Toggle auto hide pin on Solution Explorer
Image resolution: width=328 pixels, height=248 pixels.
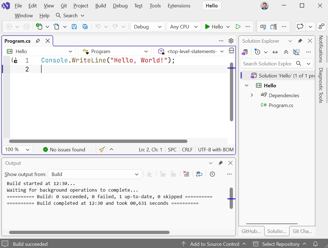(300, 41)
